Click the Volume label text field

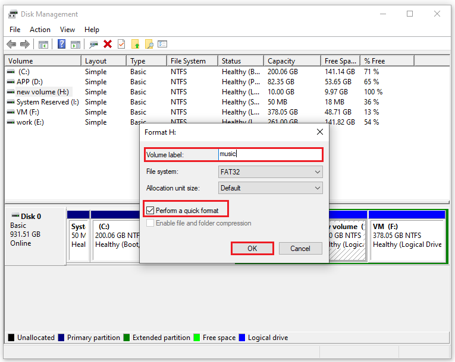tap(270, 154)
